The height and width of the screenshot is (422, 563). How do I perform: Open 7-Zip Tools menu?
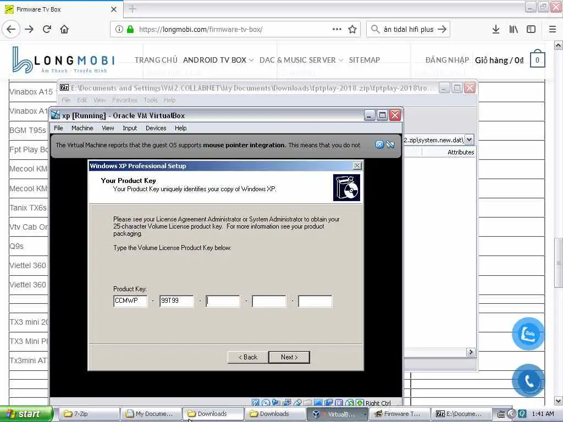(151, 100)
